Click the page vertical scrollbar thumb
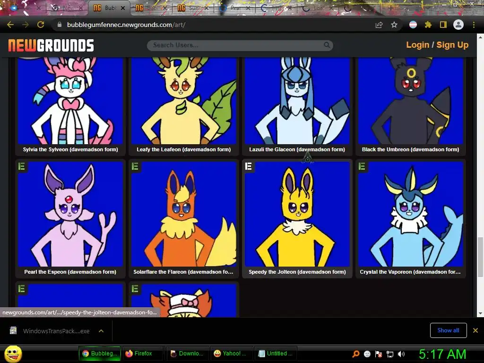This screenshot has height=363, width=484. coord(480,257)
